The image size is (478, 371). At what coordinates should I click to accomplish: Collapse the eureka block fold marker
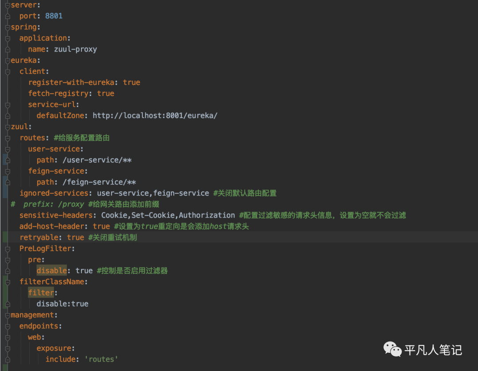pyautogui.click(x=8, y=61)
